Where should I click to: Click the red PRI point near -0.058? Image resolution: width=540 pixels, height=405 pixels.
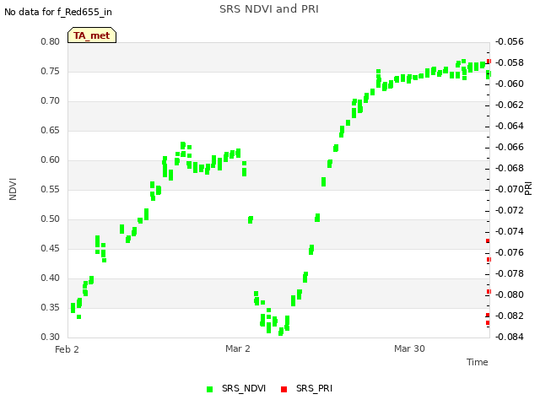pyautogui.click(x=489, y=62)
